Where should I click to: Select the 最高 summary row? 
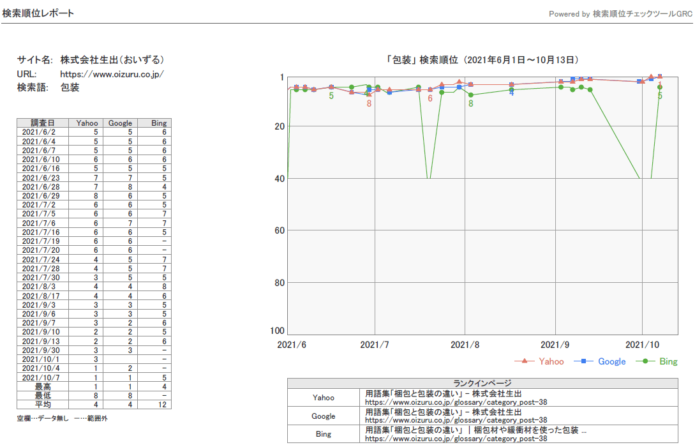94,386
